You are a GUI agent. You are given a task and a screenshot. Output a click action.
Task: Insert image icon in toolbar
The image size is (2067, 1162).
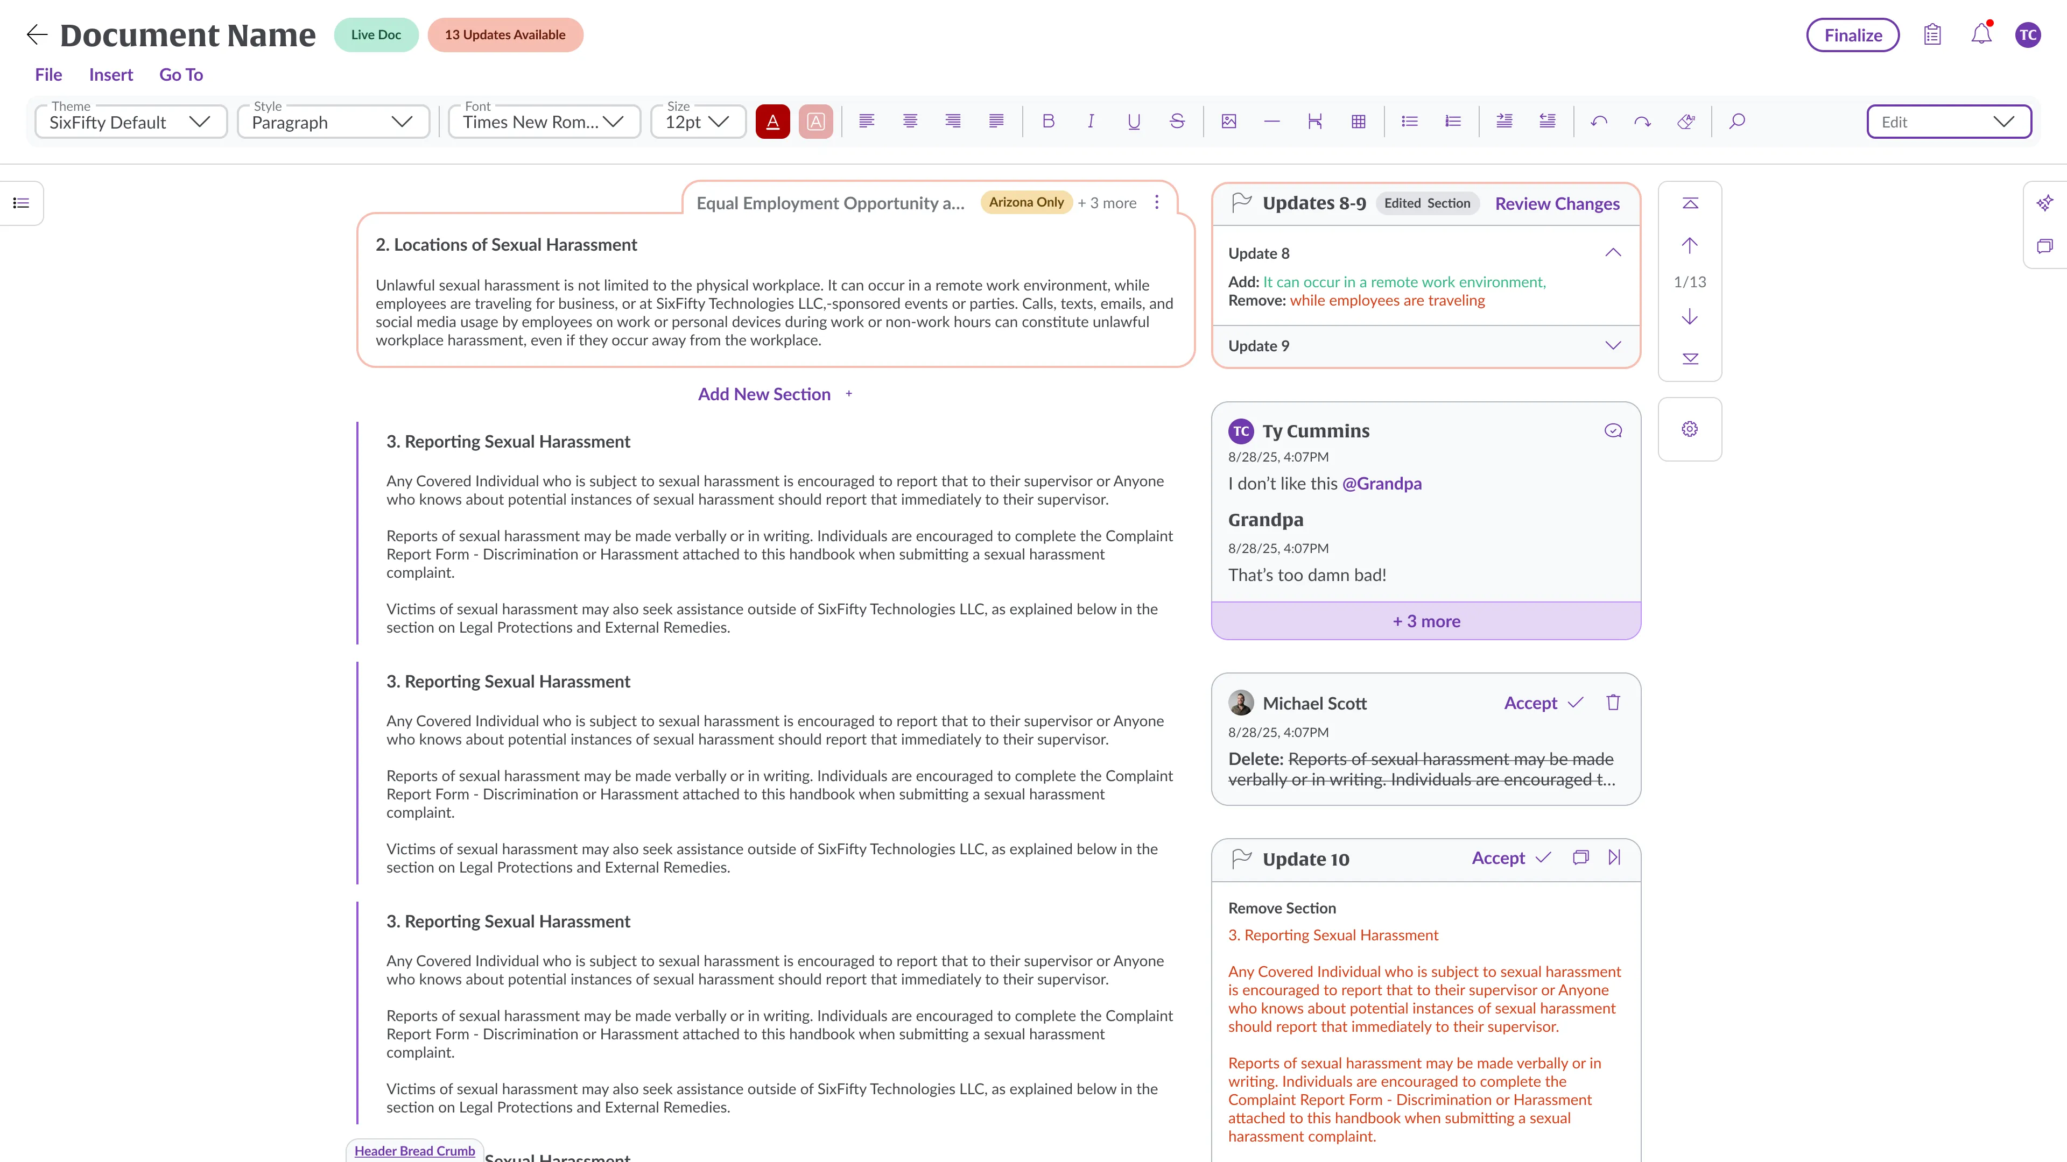(1228, 121)
